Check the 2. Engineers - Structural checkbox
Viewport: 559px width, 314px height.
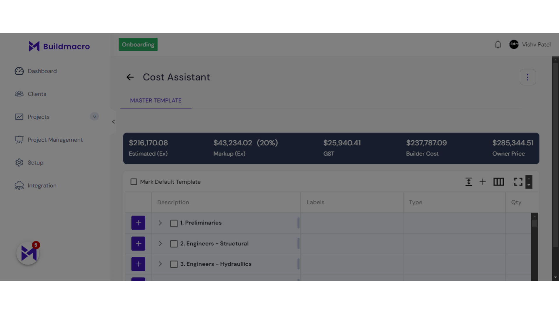point(174,244)
